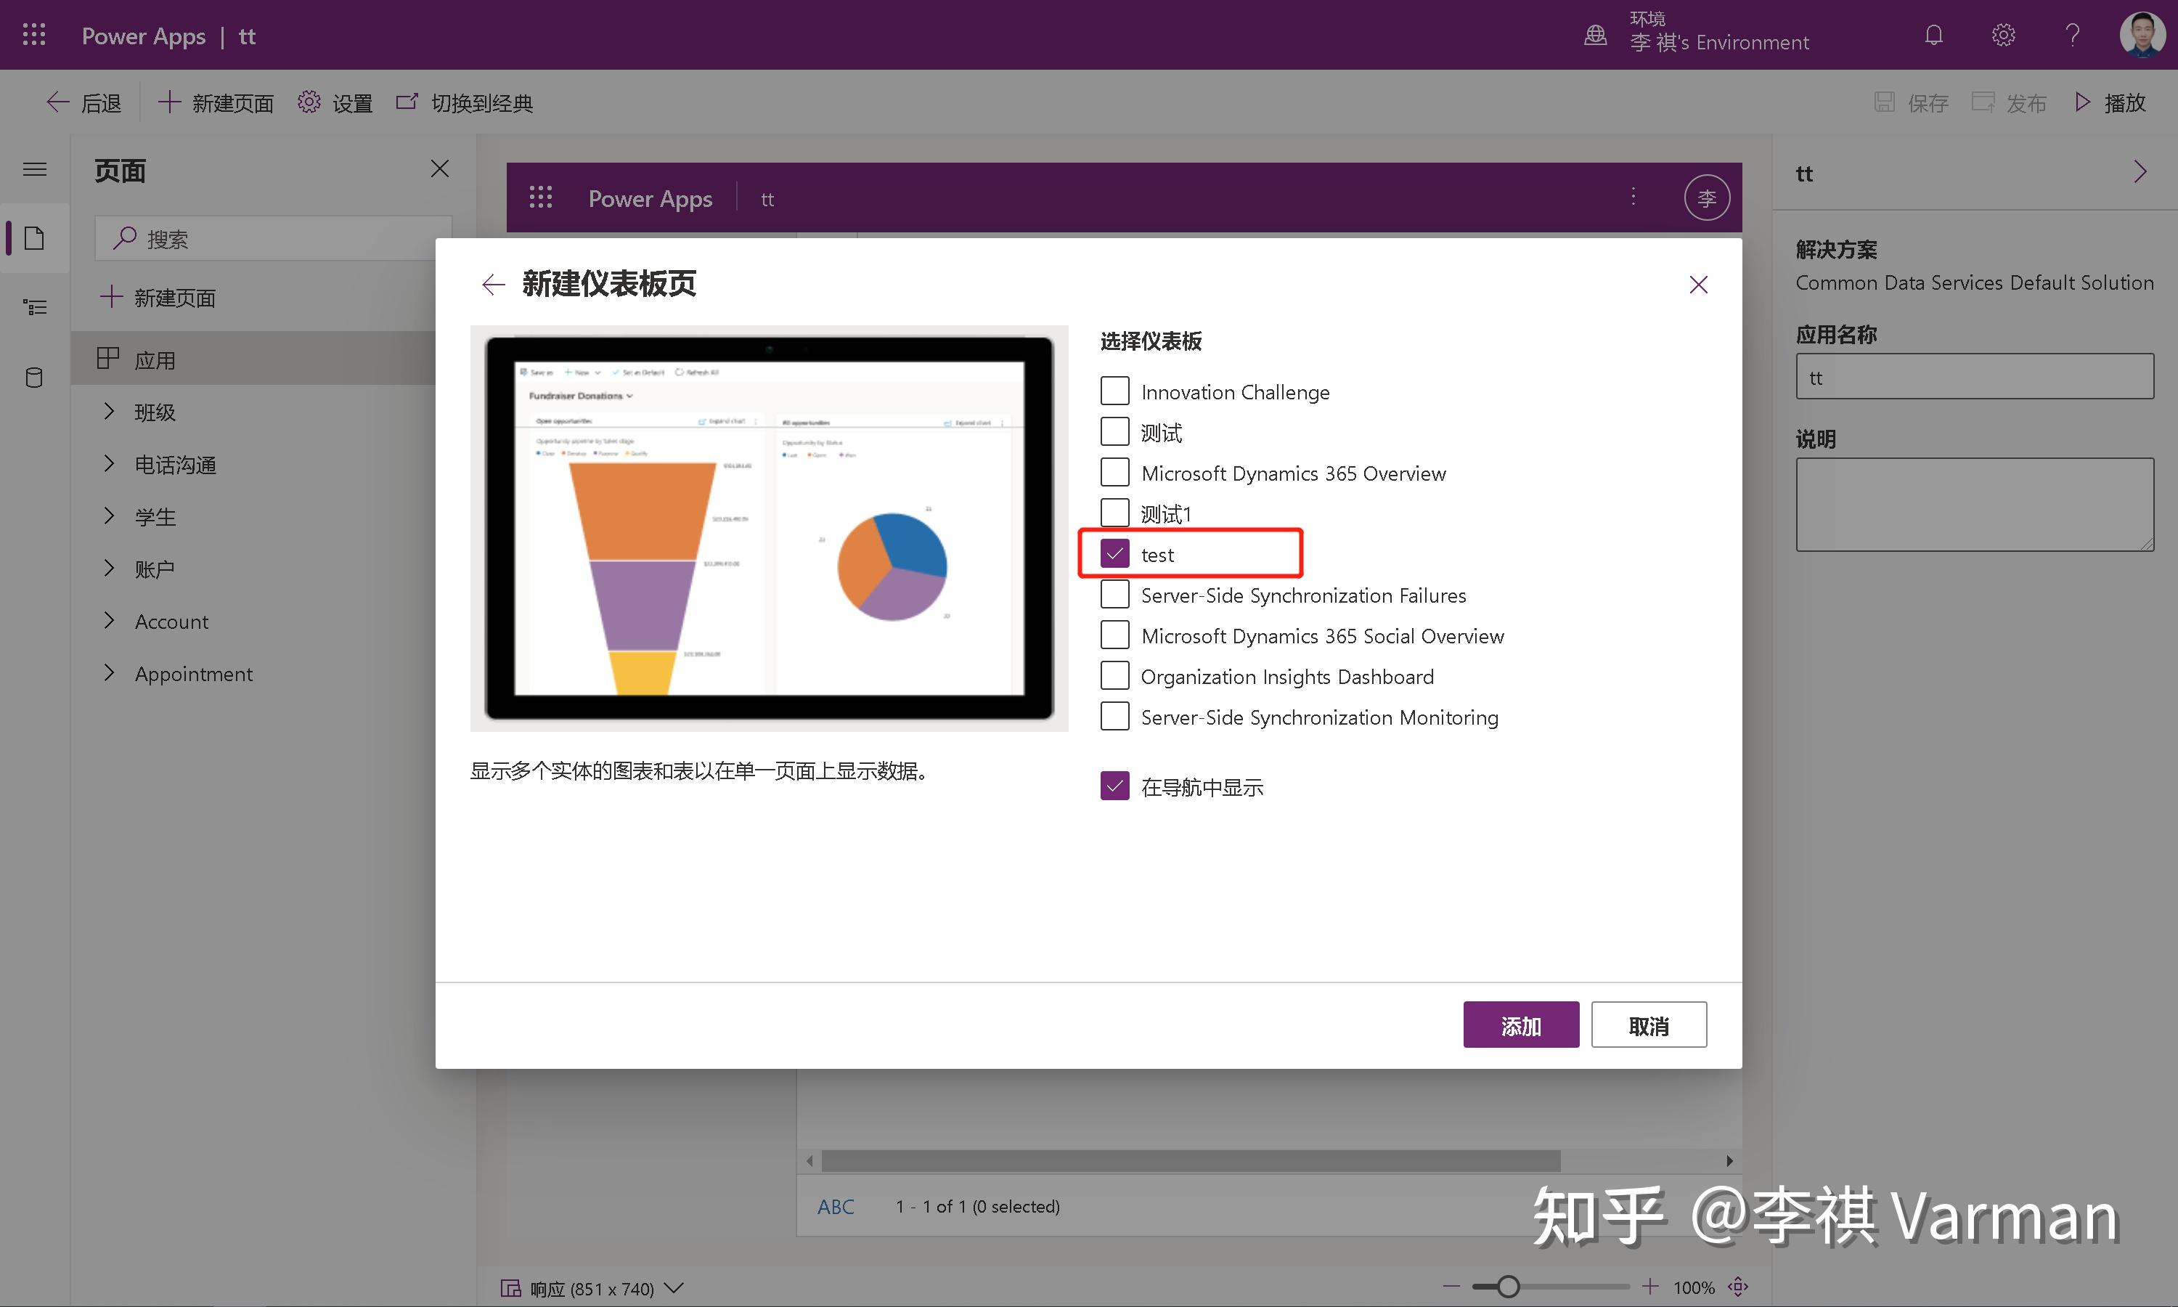2178x1307 pixels.
Task: Expand the Account tree node
Action: pos(109,621)
